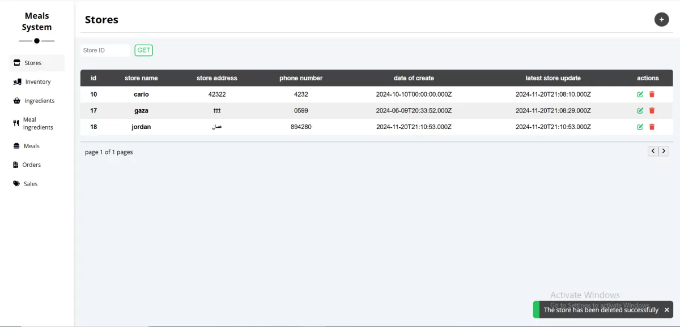680x327 pixels.
Task: Click the latest store update column header
Action: 553,78
